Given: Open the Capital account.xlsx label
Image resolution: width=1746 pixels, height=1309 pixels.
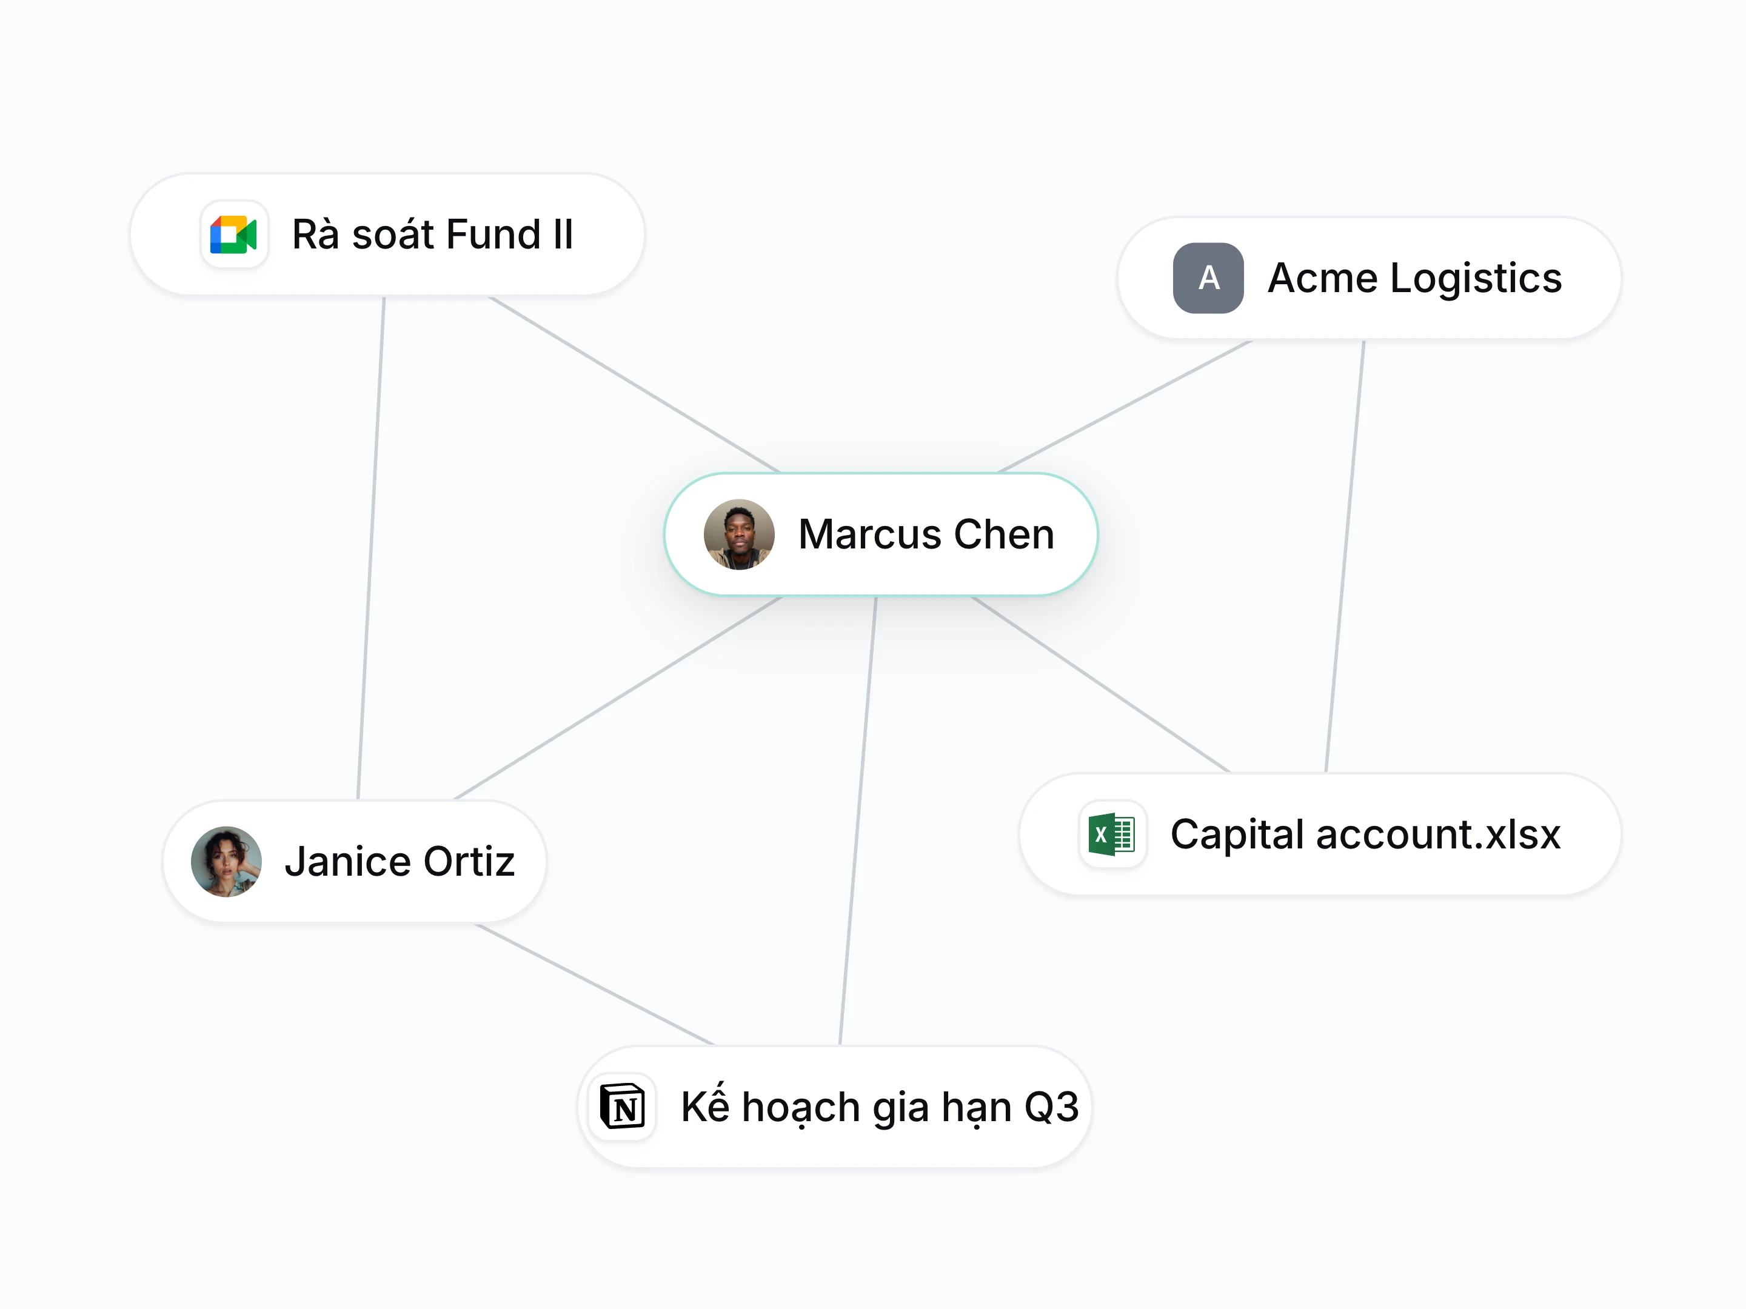Looking at the screenshot, I should [1365, 835].
